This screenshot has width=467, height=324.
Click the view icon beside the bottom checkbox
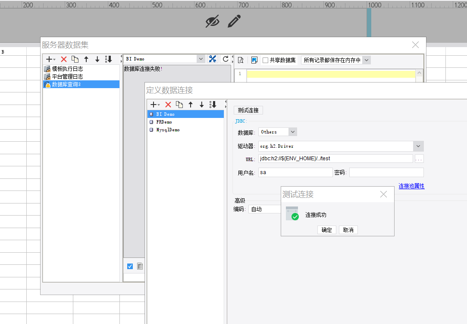140,266
